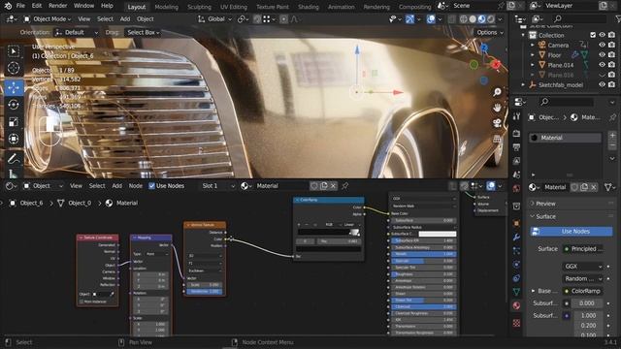621x349 pixels.
Task: Open the Object Mode dropdown
Action: 48,19
